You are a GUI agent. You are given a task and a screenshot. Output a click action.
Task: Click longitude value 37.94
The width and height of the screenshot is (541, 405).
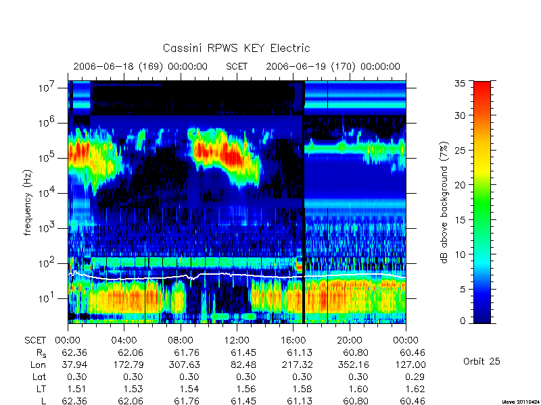click(x=74, y=364)
